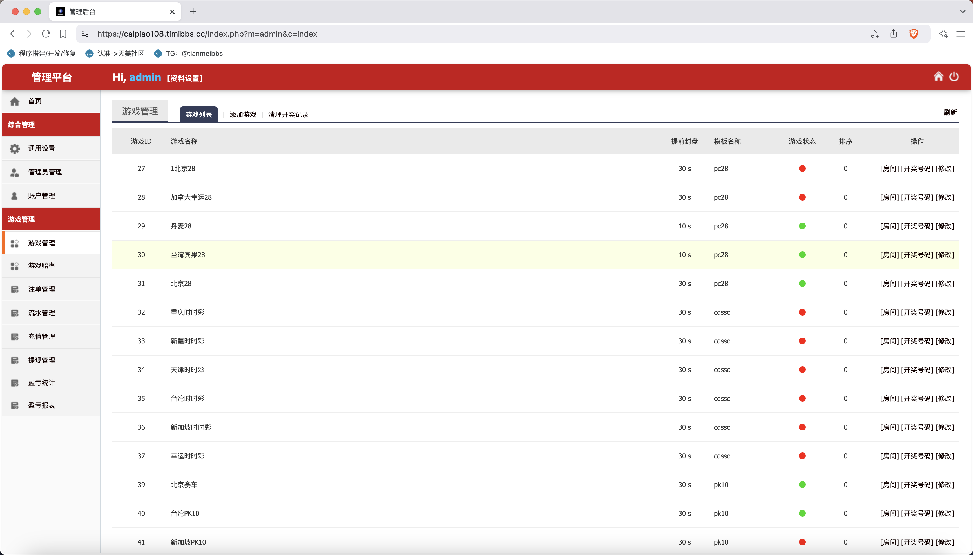This screenshot has height=555, width=973.
Task: Click the 流水管理 sidebar icon
Action: 14,313
